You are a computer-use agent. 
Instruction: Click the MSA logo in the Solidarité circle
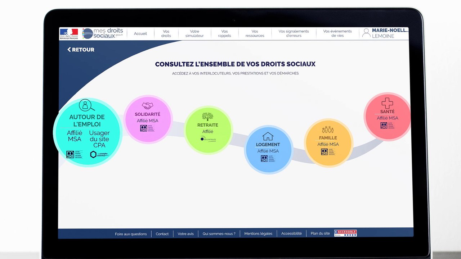[x=147, y=128]
